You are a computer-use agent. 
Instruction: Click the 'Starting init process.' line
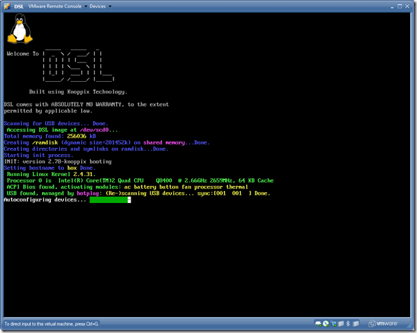(39, 155)
